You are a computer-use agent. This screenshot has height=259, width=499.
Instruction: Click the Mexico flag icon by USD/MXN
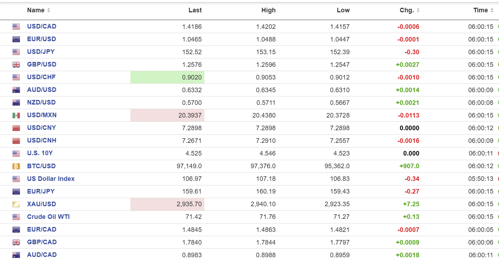[x=16, y=115]
